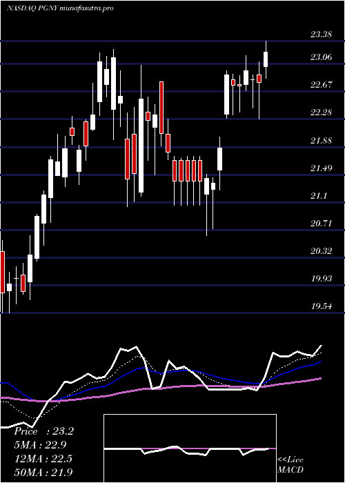The image size is (345, 483).
Task: Click the 5MA : 22.9 readout
Action: tap(40, 445)
